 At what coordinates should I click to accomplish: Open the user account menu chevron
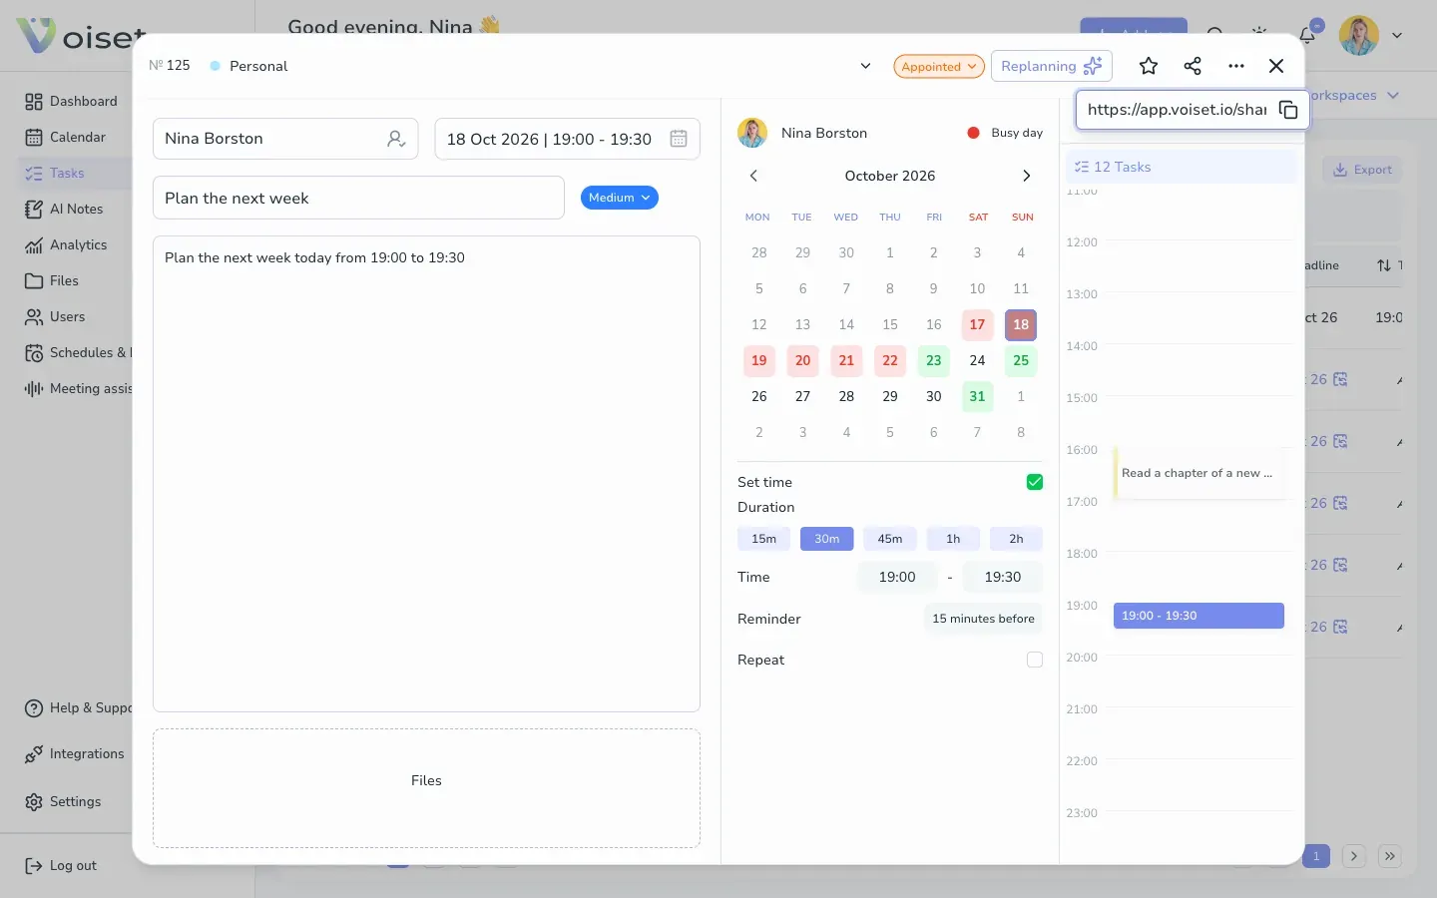coord(1397,36)
